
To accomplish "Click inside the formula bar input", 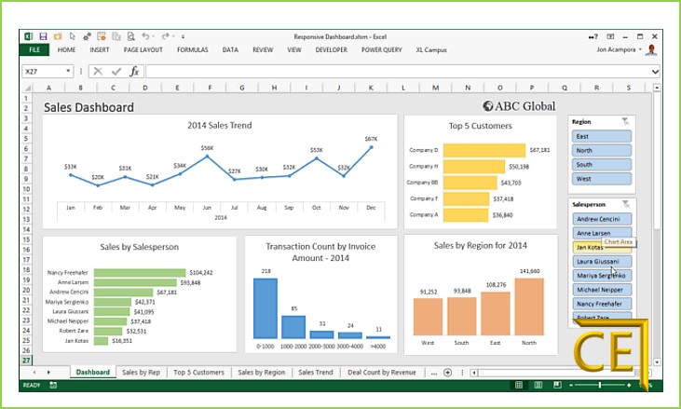I will 398,71.
